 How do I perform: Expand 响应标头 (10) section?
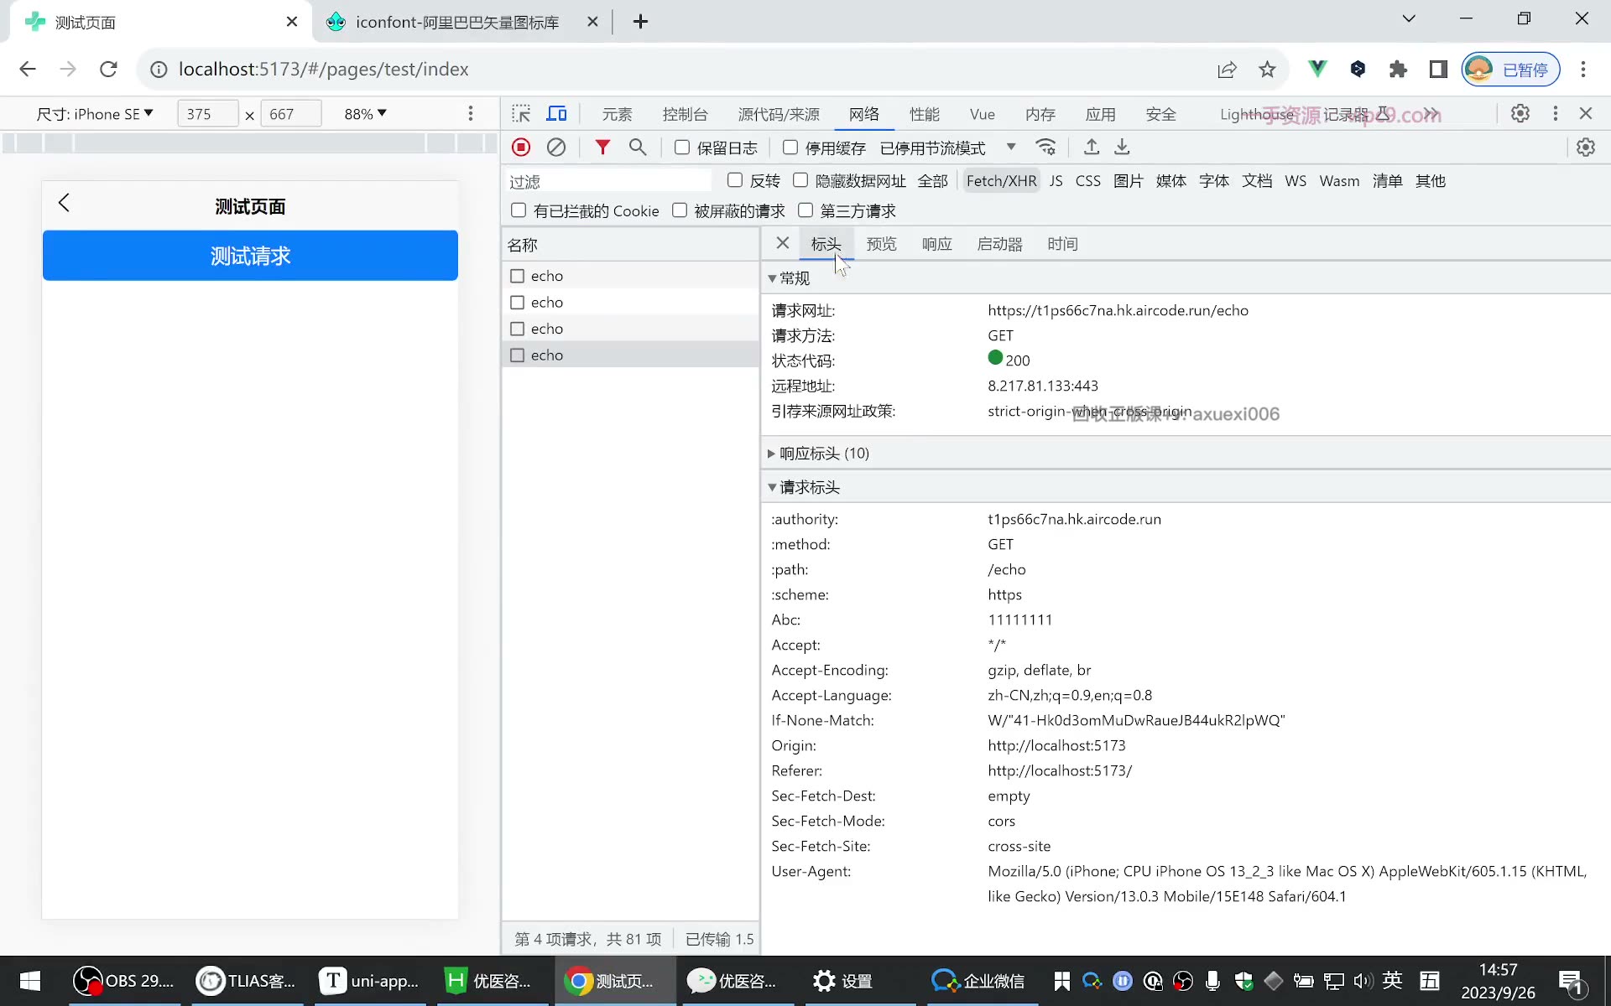tap(824, 454)
